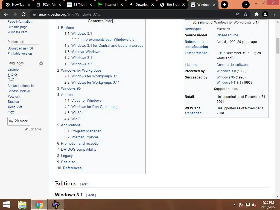The height and width of the screenshot is (210, 280).
Task: Jump to Internet Explorer section
Action: tap(85, 137)
